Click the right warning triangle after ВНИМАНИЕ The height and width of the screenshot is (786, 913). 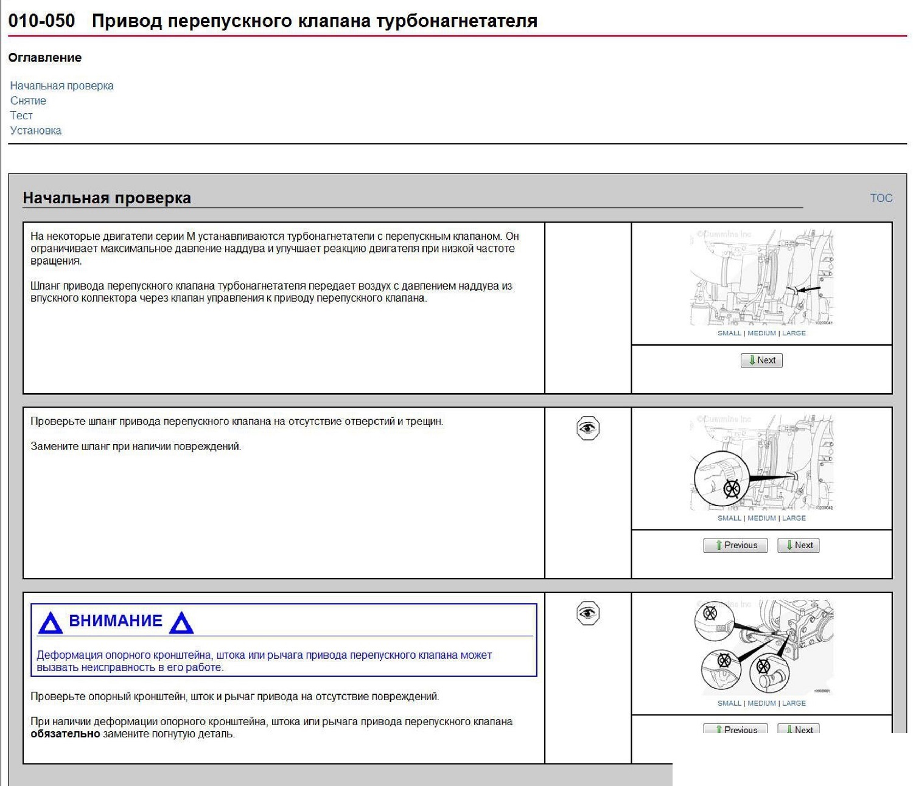(x=181, y=623)
